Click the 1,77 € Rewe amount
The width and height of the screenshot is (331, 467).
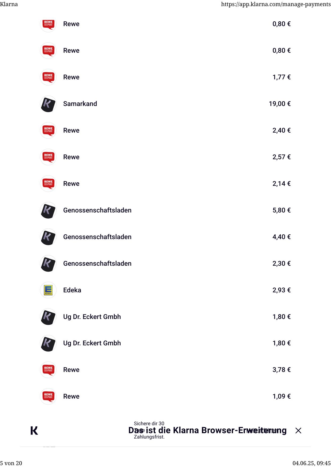point(281,77)
